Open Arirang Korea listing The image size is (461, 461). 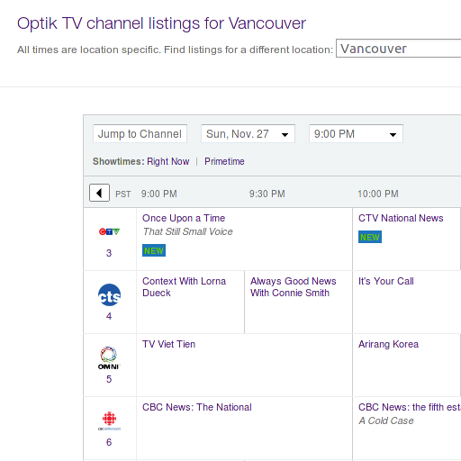point(388,344)
